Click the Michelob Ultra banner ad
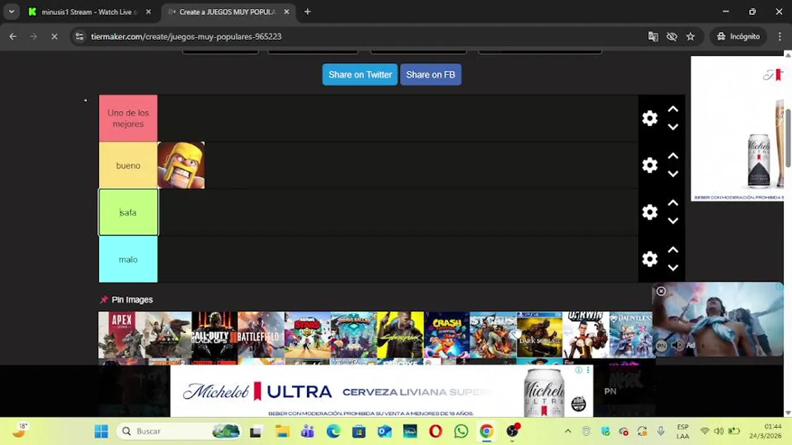 381,391
